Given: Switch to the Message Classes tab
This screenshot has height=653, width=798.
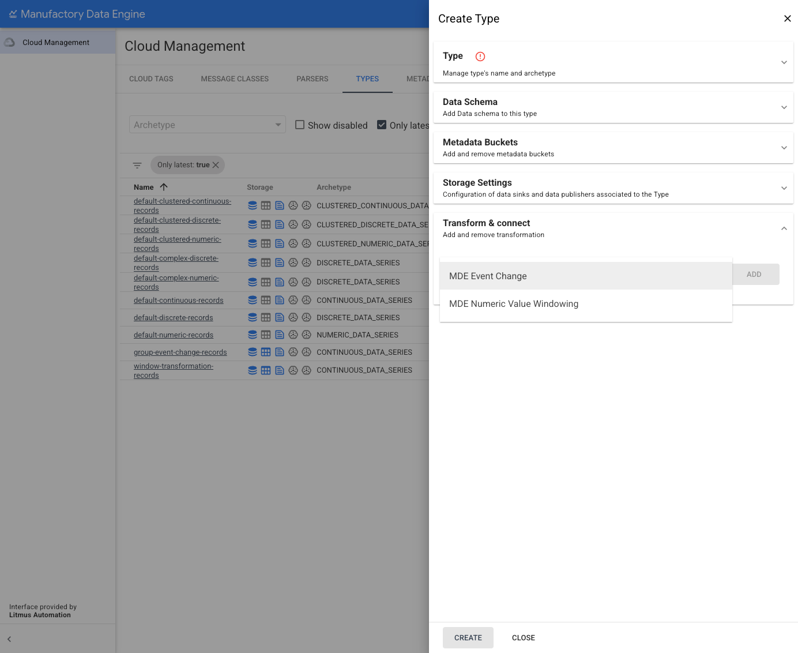Looking at the screenshot, I should point(235,79).
